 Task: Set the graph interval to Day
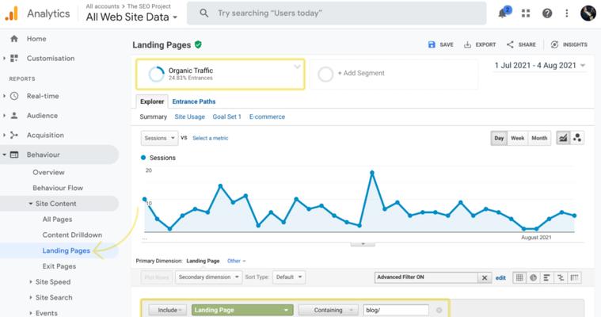click(x=499, y=138)
